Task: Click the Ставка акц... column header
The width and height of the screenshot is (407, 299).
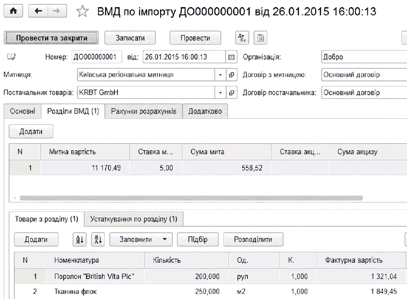Action: click(x=300, y=152)
